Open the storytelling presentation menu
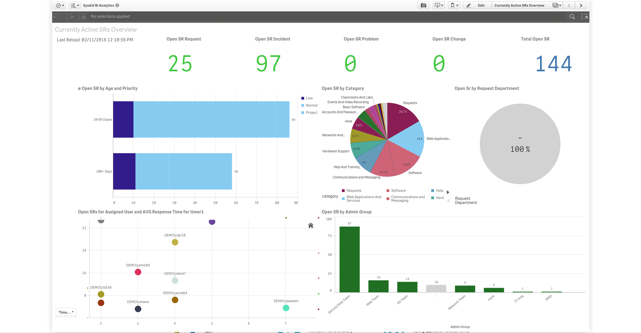The width and height of the screenshot is (641, 333). tap(439, 5)
